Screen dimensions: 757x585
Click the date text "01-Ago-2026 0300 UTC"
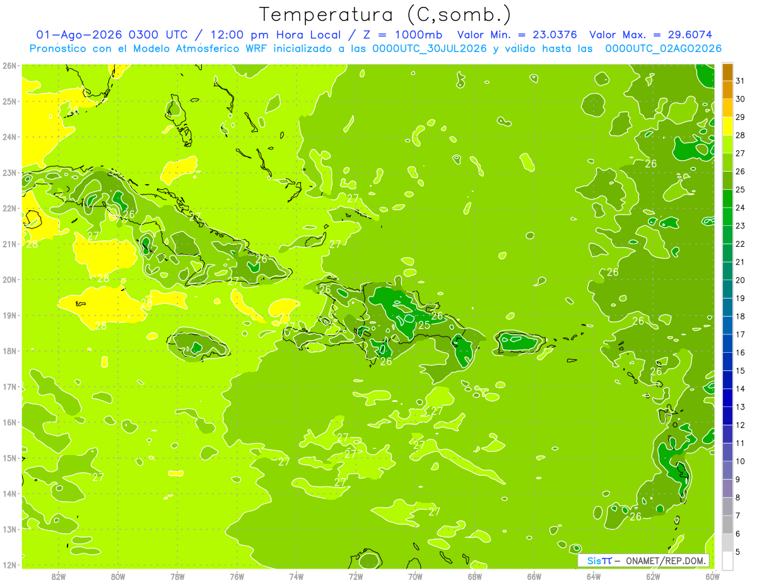point(112,35)
